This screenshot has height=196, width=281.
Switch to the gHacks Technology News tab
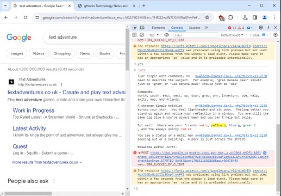(x=106, y=6)
